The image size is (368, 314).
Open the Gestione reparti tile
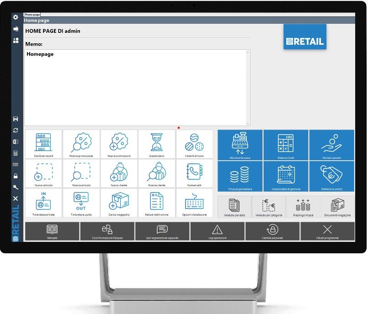(43, 143)
